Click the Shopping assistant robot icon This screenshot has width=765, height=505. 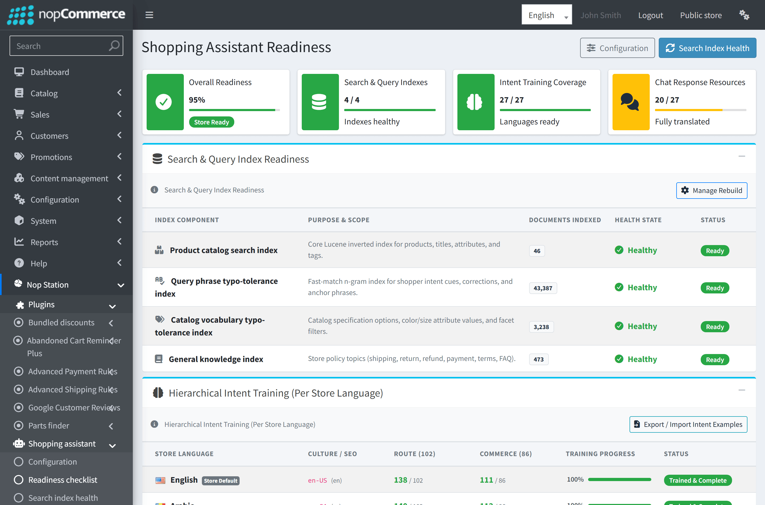point(19,444)
